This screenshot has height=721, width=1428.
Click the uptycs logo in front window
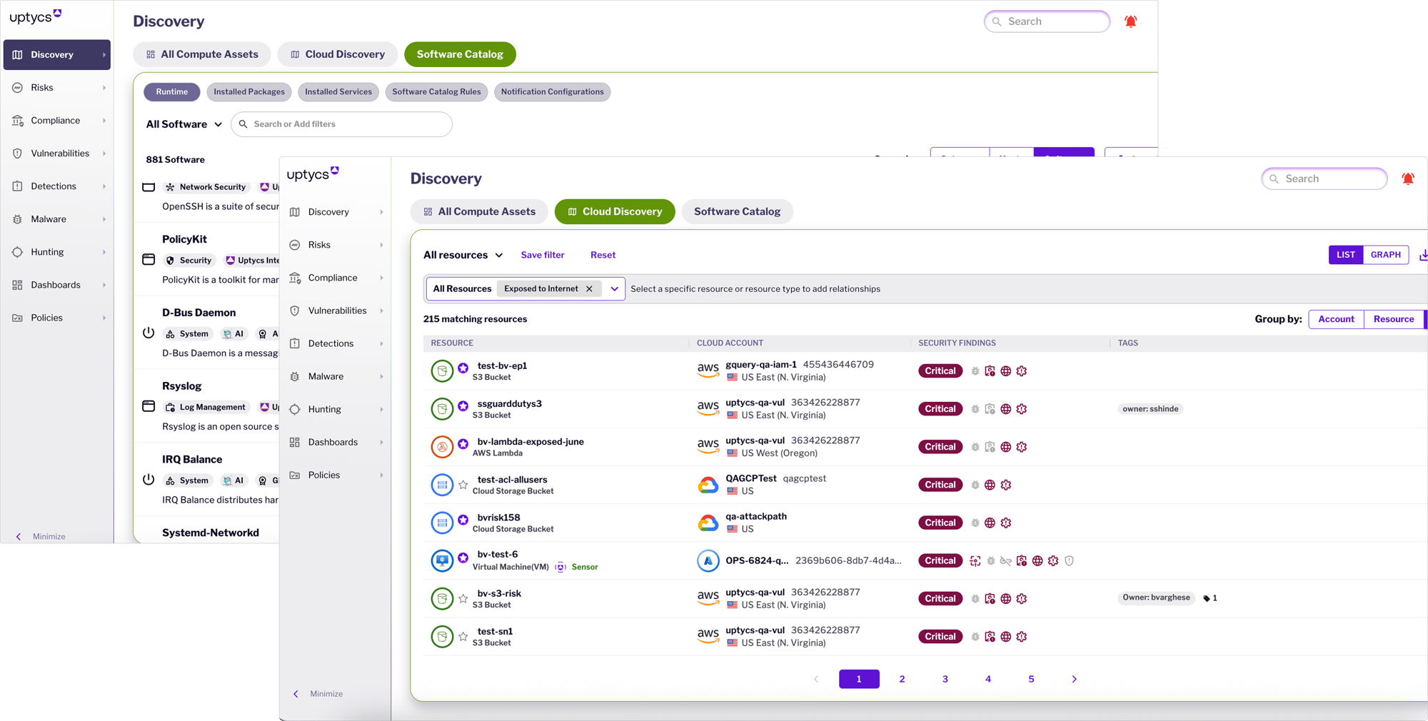(313, 174)
